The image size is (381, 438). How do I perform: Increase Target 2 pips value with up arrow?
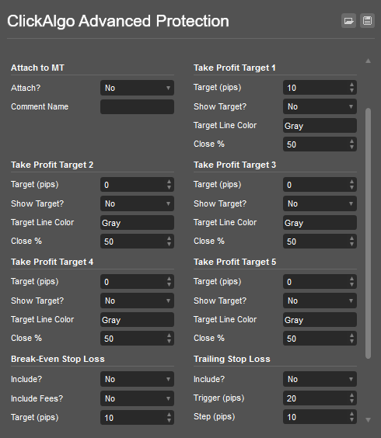click(x=169, y=182)
